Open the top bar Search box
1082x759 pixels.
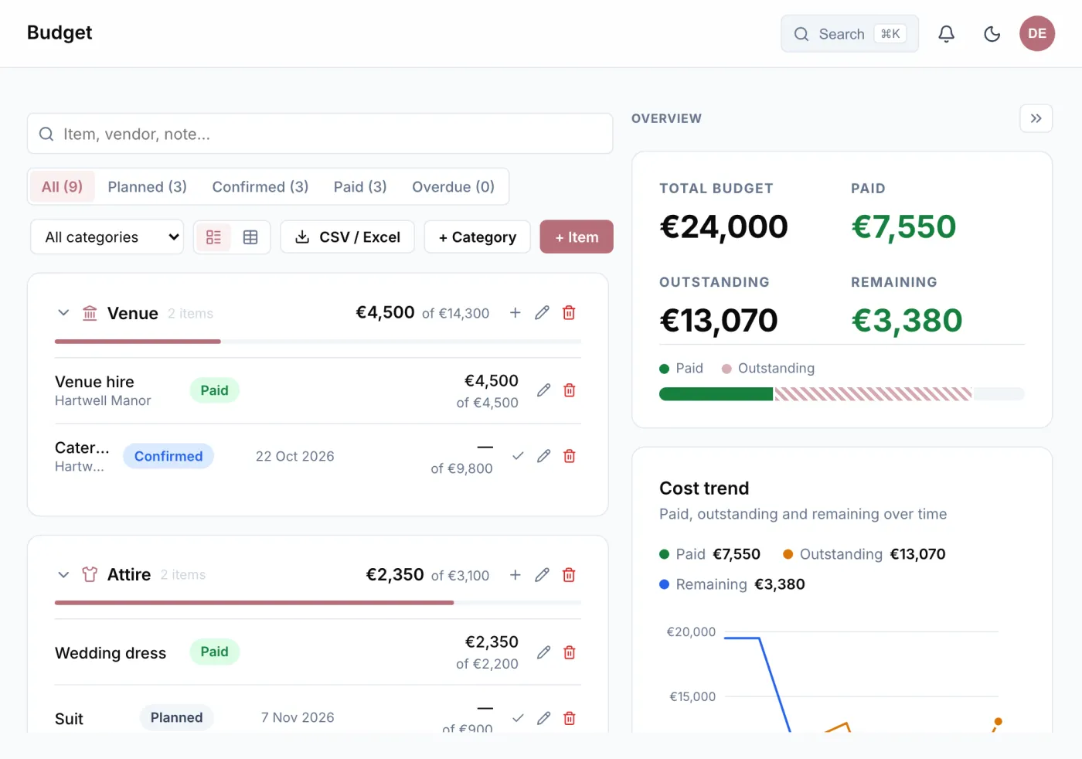849,33
